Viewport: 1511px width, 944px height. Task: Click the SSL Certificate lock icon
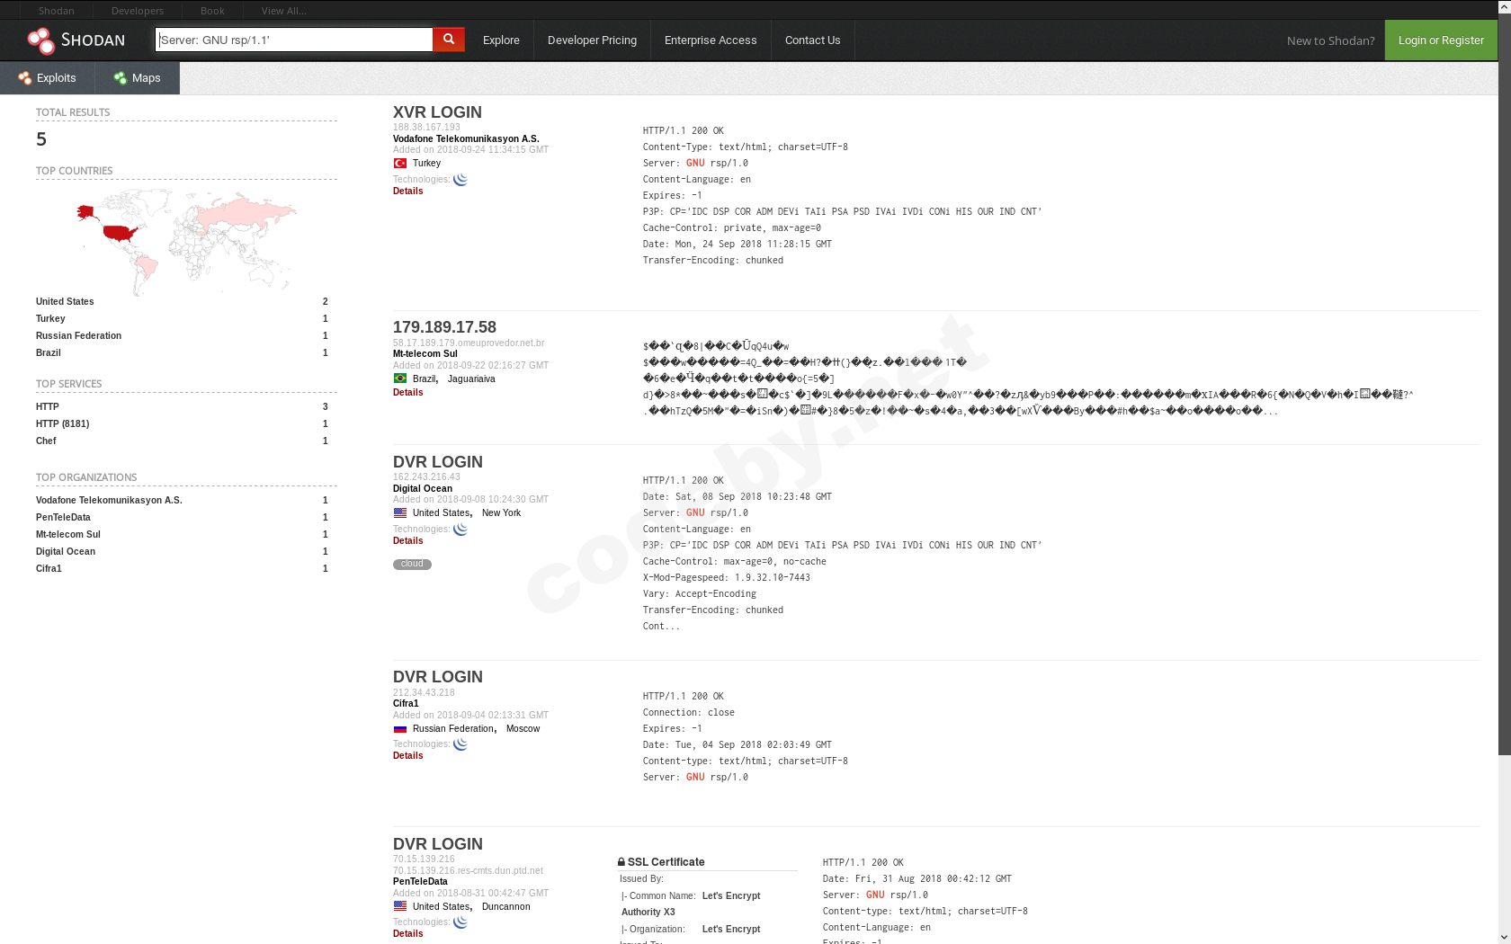point(622,861)
